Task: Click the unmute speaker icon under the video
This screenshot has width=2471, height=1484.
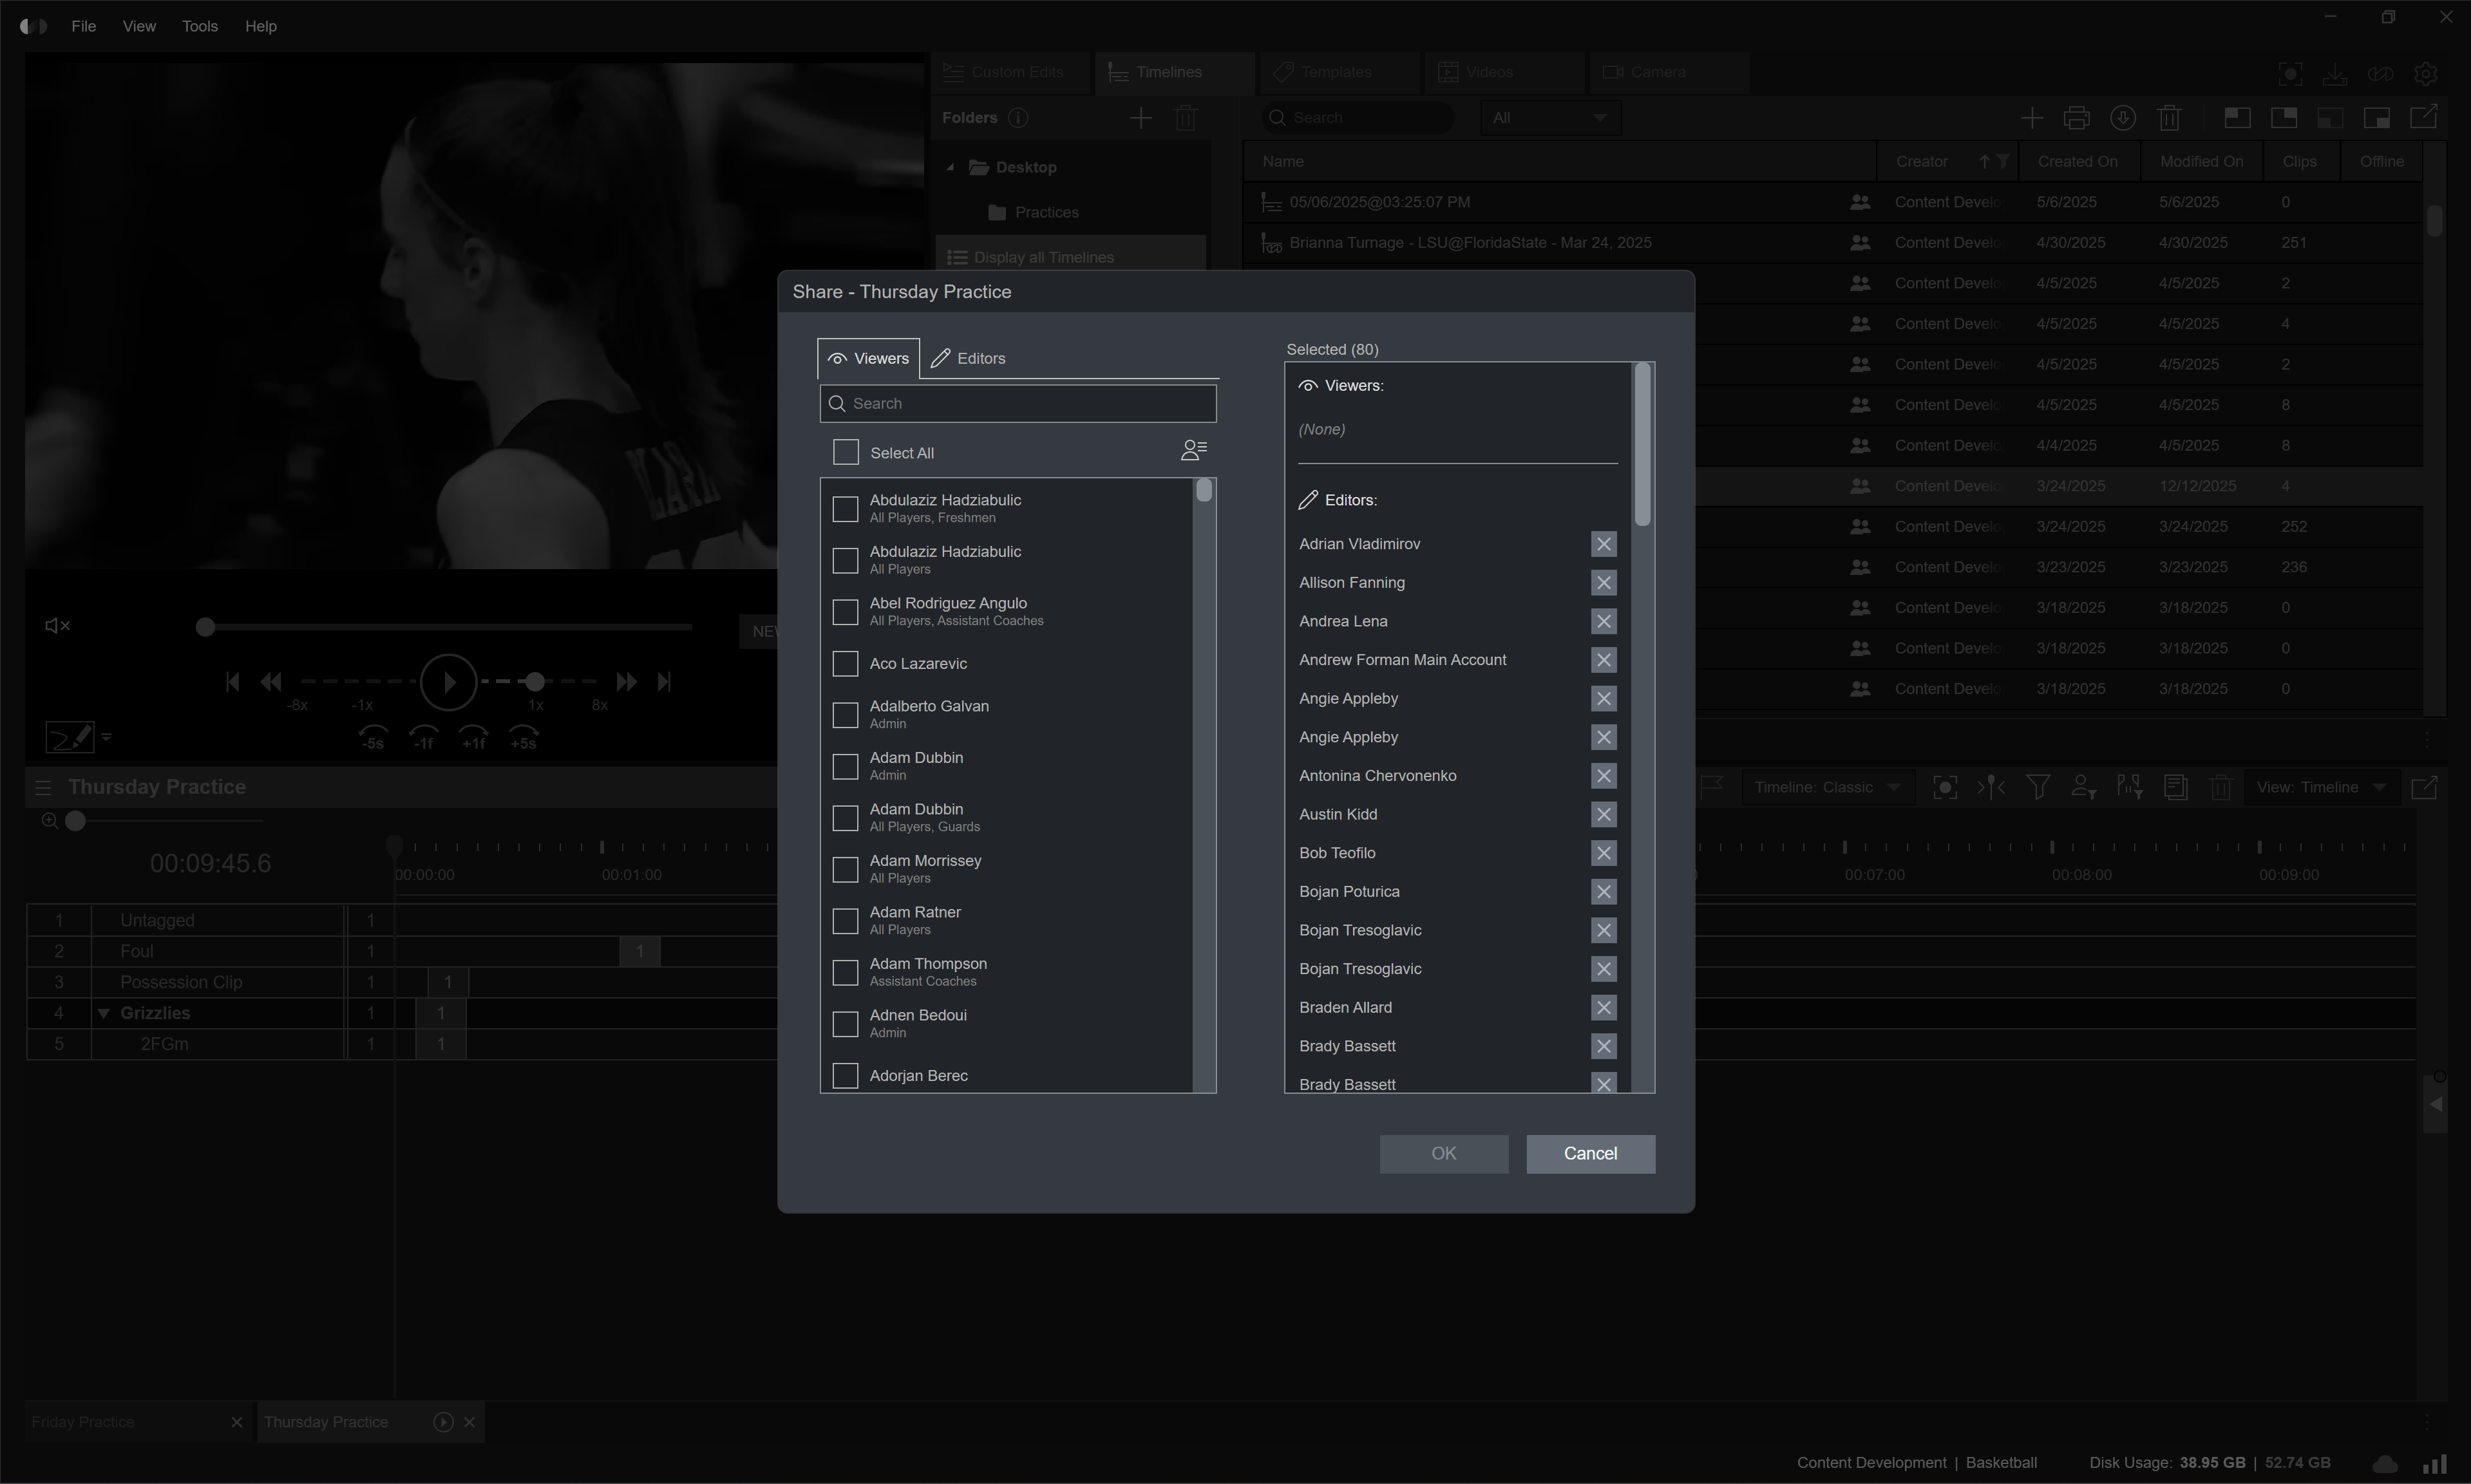Action: point(57,626)
